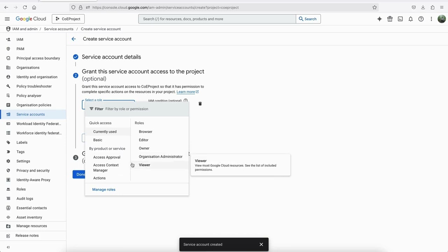Click the Policy analyser sidebar icon

[8, 96]
